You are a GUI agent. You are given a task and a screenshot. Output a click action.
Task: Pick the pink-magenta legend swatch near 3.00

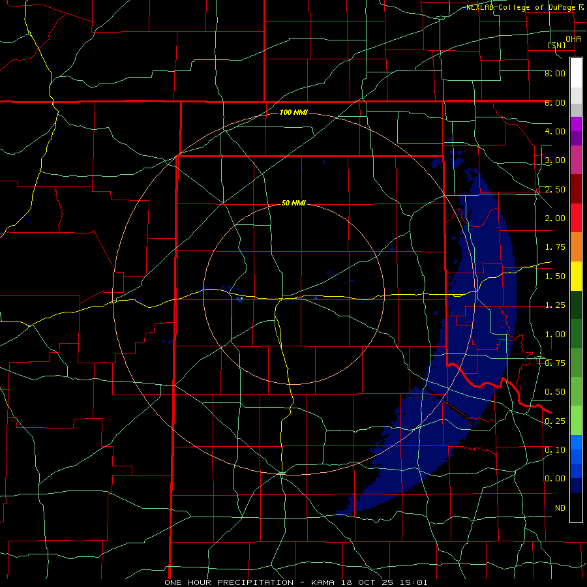pos(576,160)
